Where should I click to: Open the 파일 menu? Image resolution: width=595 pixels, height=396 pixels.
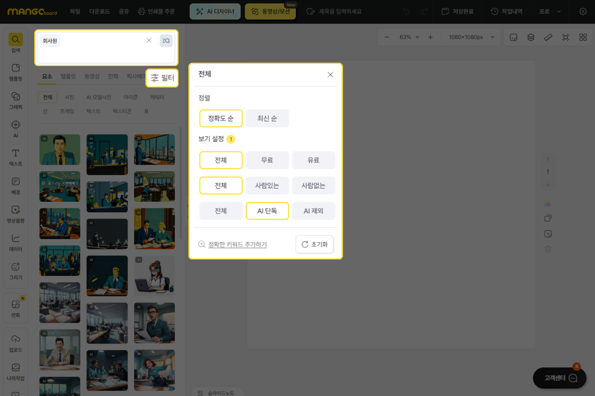click(75, 12)
